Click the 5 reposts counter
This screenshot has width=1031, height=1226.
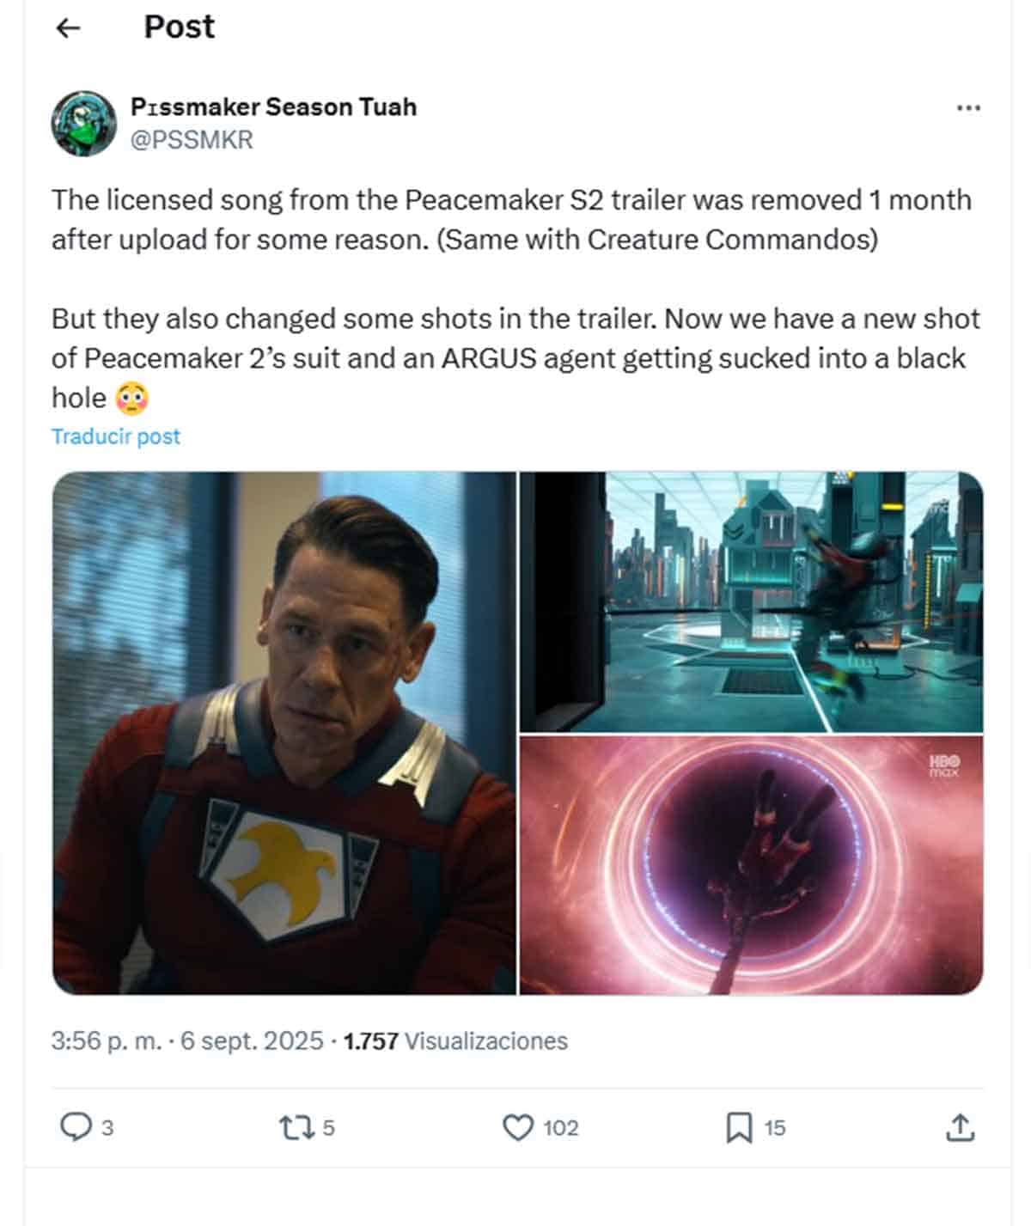point(328,1129)
